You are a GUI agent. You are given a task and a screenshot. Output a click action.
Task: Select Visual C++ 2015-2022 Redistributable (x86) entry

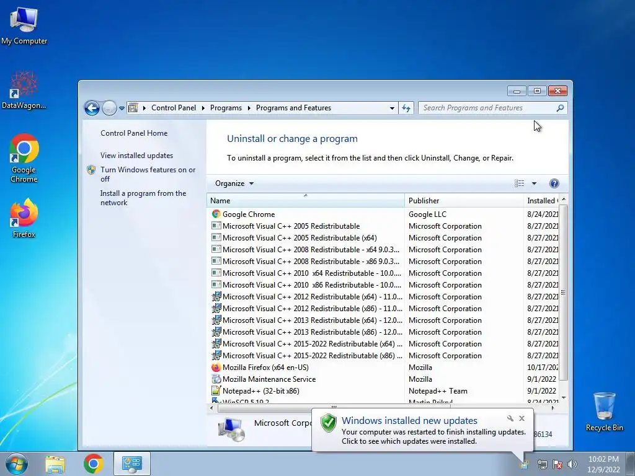pyautogui.click(x=313, y=355)
